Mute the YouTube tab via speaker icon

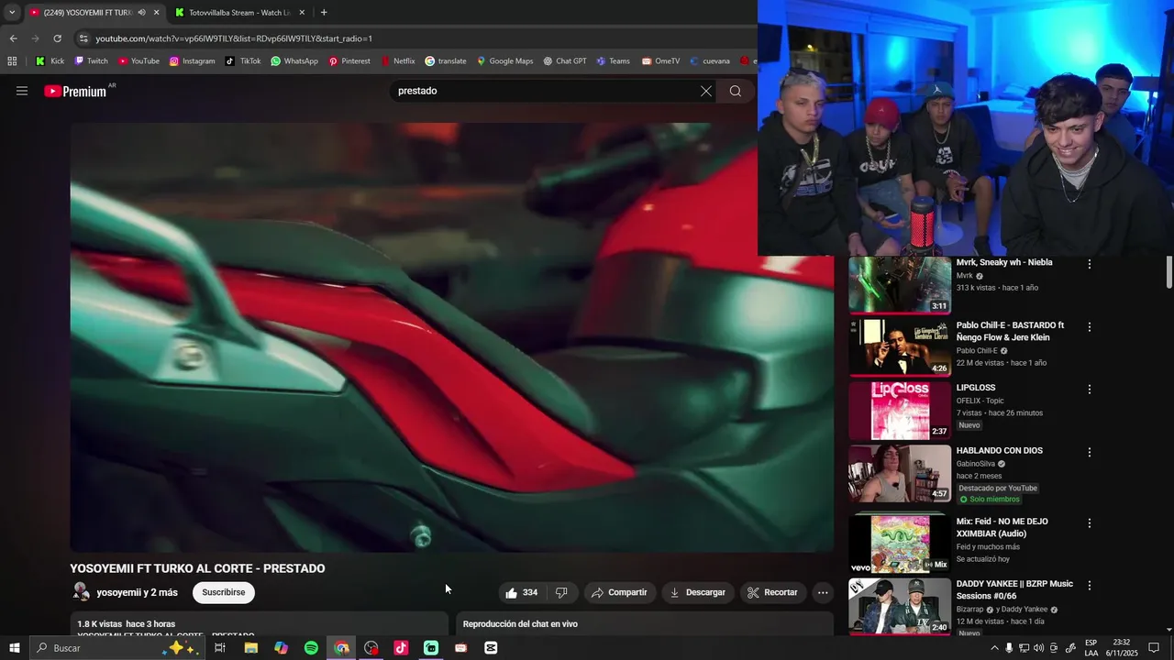point(141,12)
